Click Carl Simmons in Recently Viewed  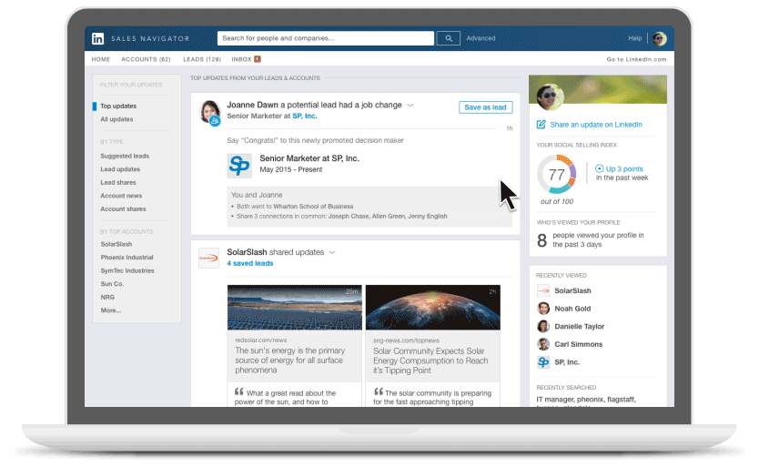coord(579,344)
